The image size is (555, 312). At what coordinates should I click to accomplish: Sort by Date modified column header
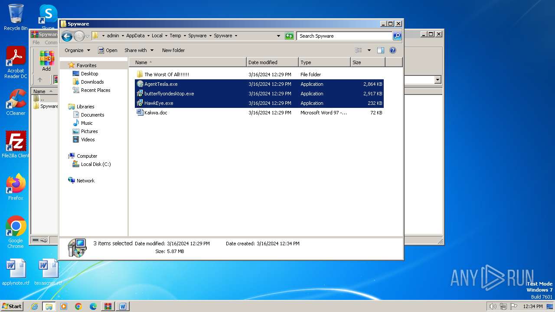point(272,62)
